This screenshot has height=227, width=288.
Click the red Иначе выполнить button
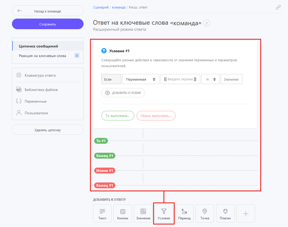point(156,116)
